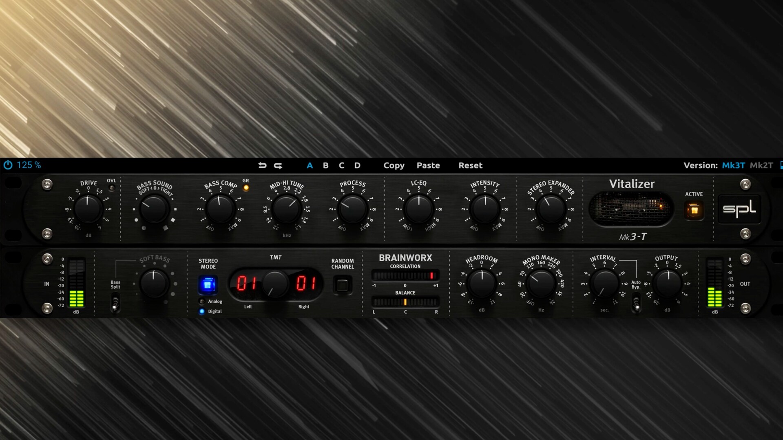Click the Stereo Expander knob

coord(551,209)
